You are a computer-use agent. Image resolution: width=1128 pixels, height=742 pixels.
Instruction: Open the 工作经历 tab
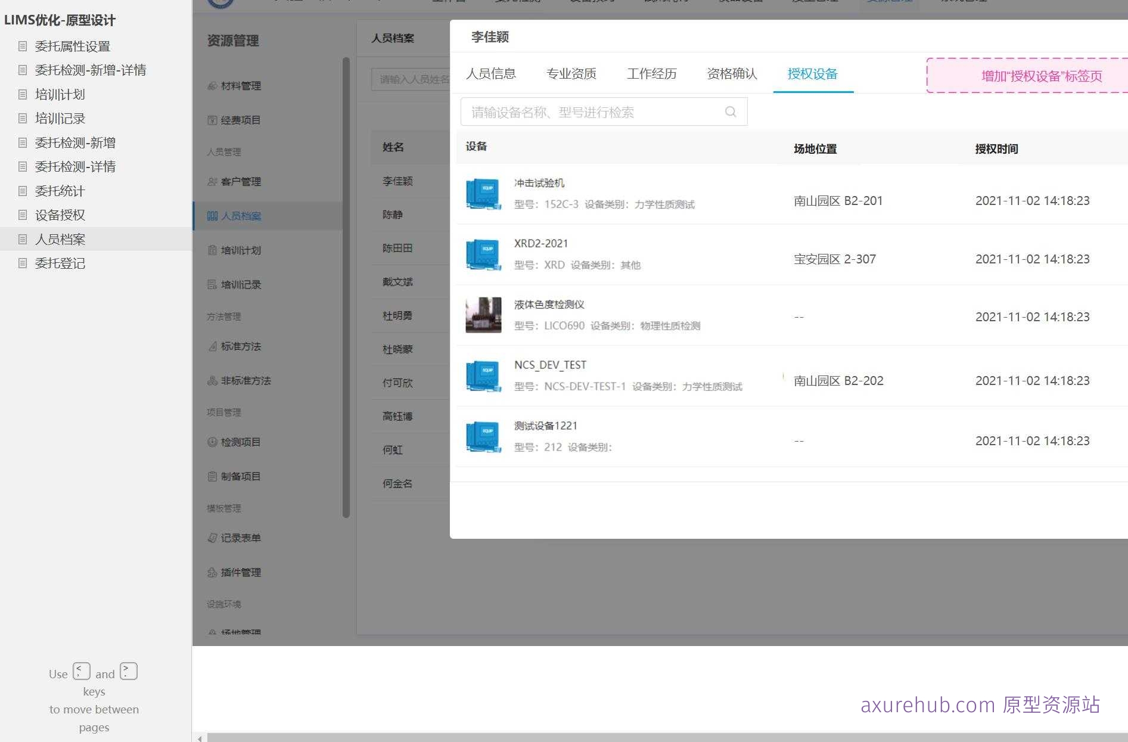(652, 74)
